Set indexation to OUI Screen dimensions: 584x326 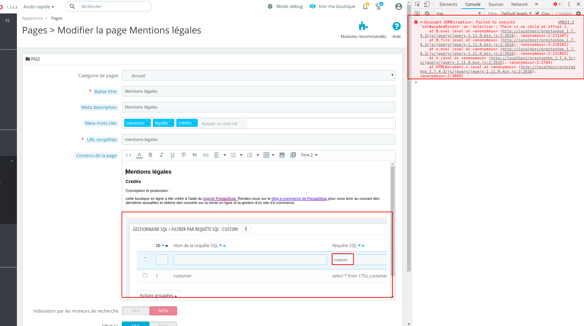tap(136, 311)
